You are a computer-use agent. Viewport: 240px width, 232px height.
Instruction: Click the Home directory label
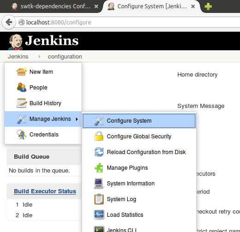(198, 75)
